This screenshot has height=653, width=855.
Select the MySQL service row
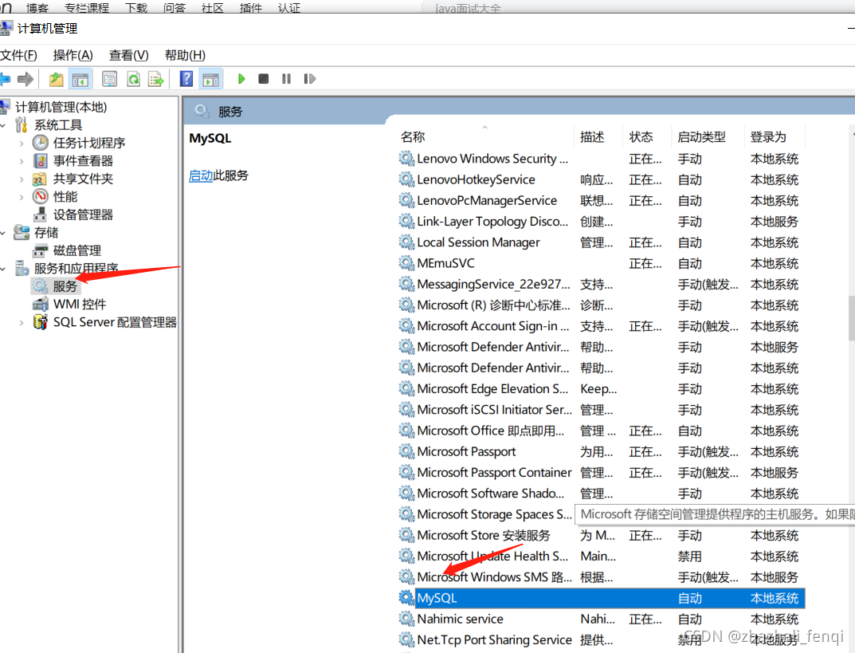pos(601,599)
